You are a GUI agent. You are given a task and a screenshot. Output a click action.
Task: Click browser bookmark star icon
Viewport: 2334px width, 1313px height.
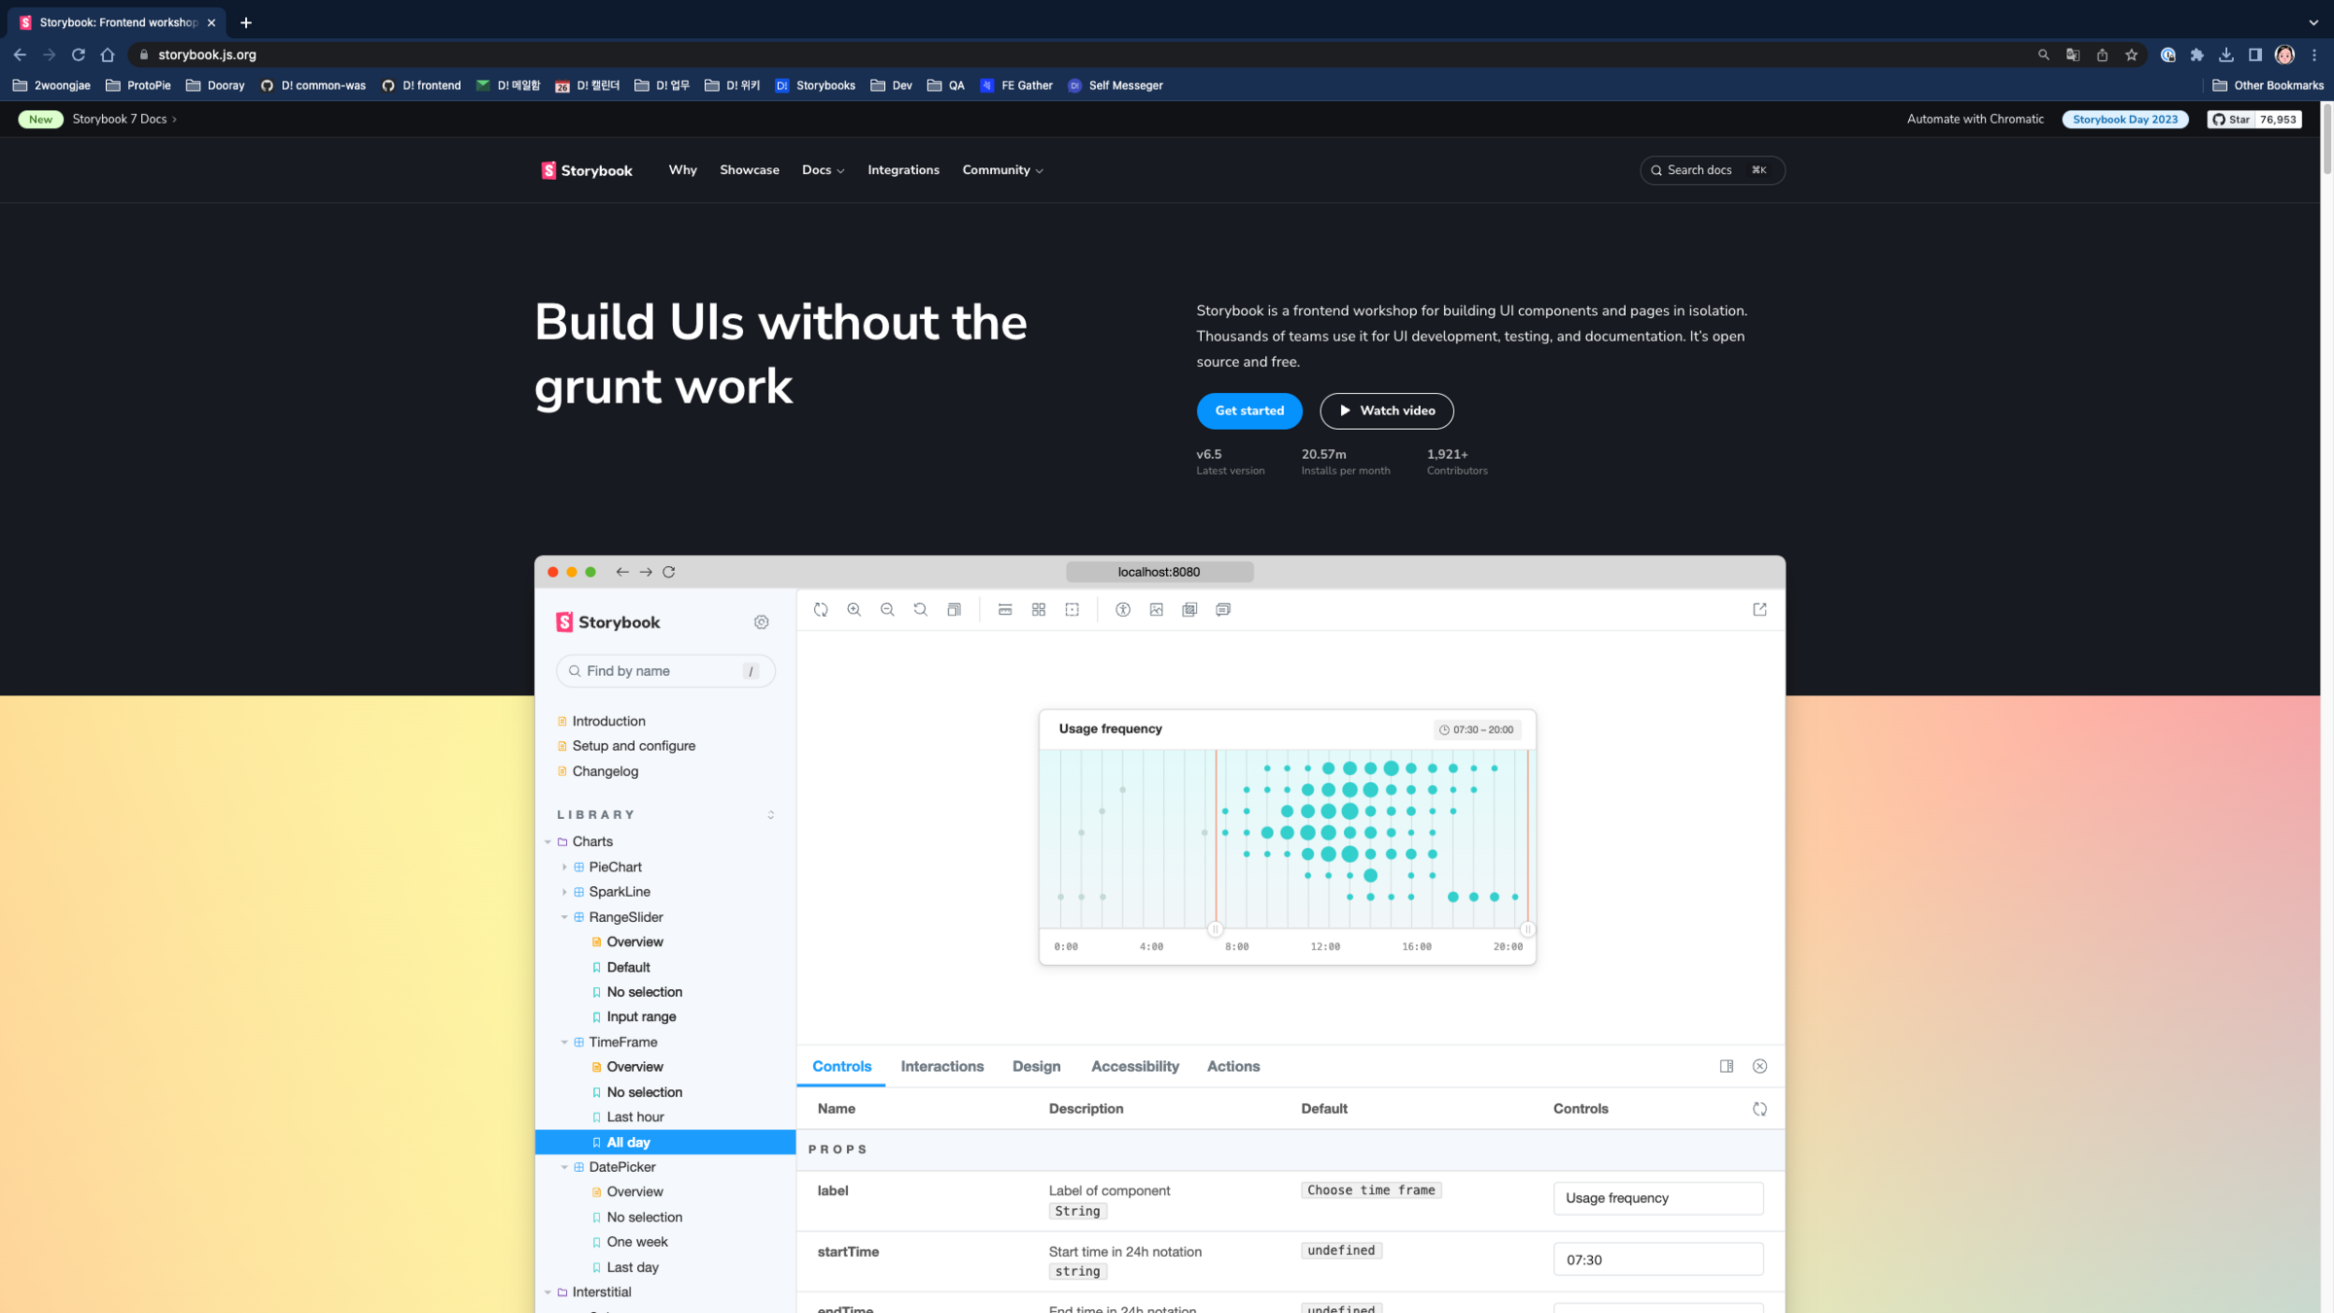[x=2131, y=55]
